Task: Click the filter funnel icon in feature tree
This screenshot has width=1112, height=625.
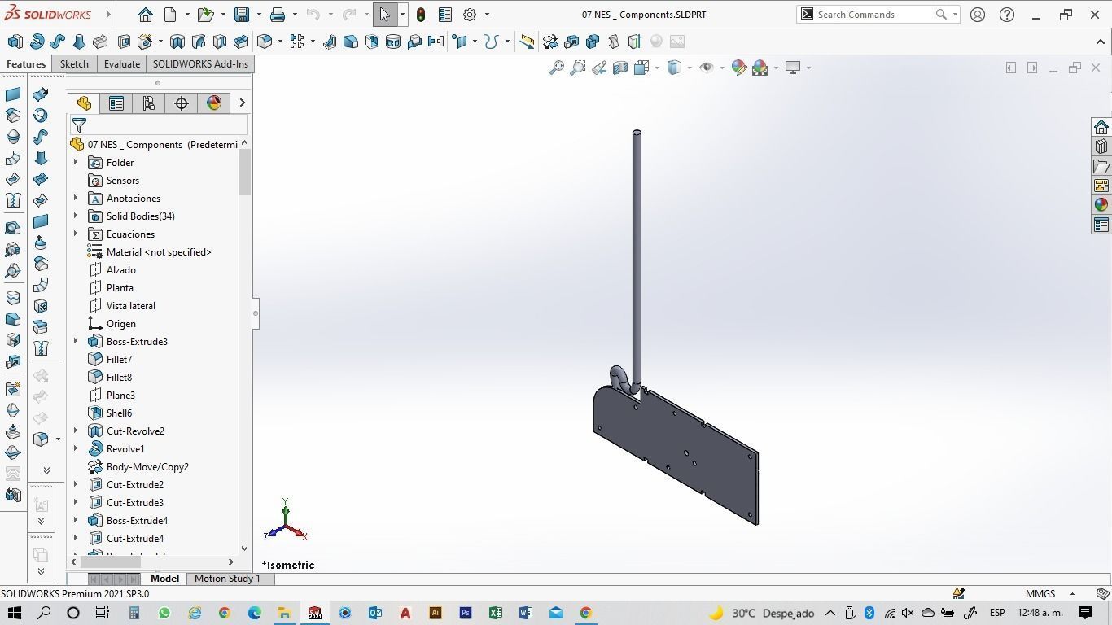Action: pyautogui.click(x=79, y=125)
